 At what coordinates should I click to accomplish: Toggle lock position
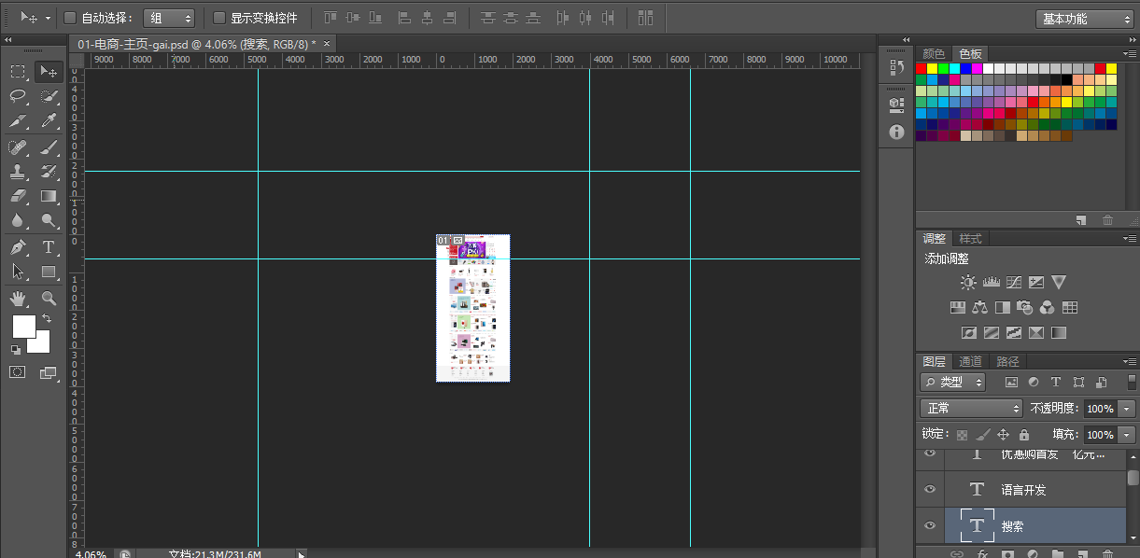[x=1003, y=435]
